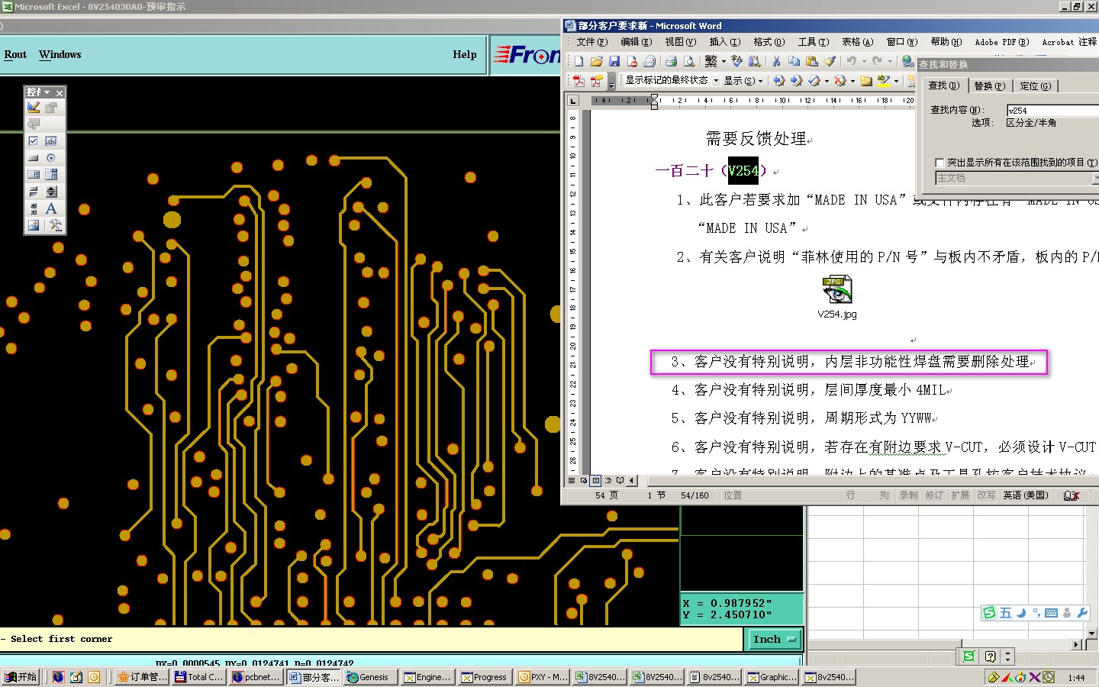
Task: Select the Image control in toolbox
Action: point(34,225)
